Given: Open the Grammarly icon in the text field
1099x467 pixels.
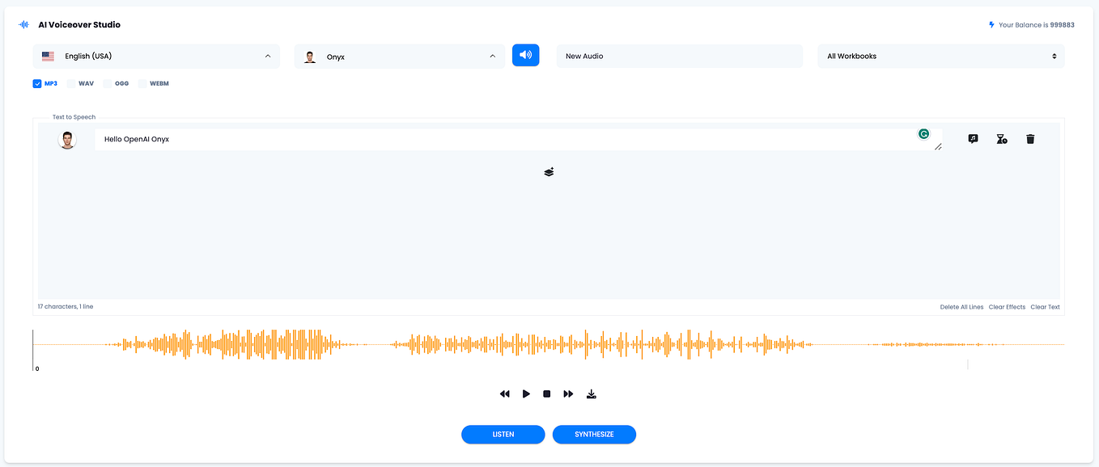Looking at the screenshot, I should [x=923, y=133].
